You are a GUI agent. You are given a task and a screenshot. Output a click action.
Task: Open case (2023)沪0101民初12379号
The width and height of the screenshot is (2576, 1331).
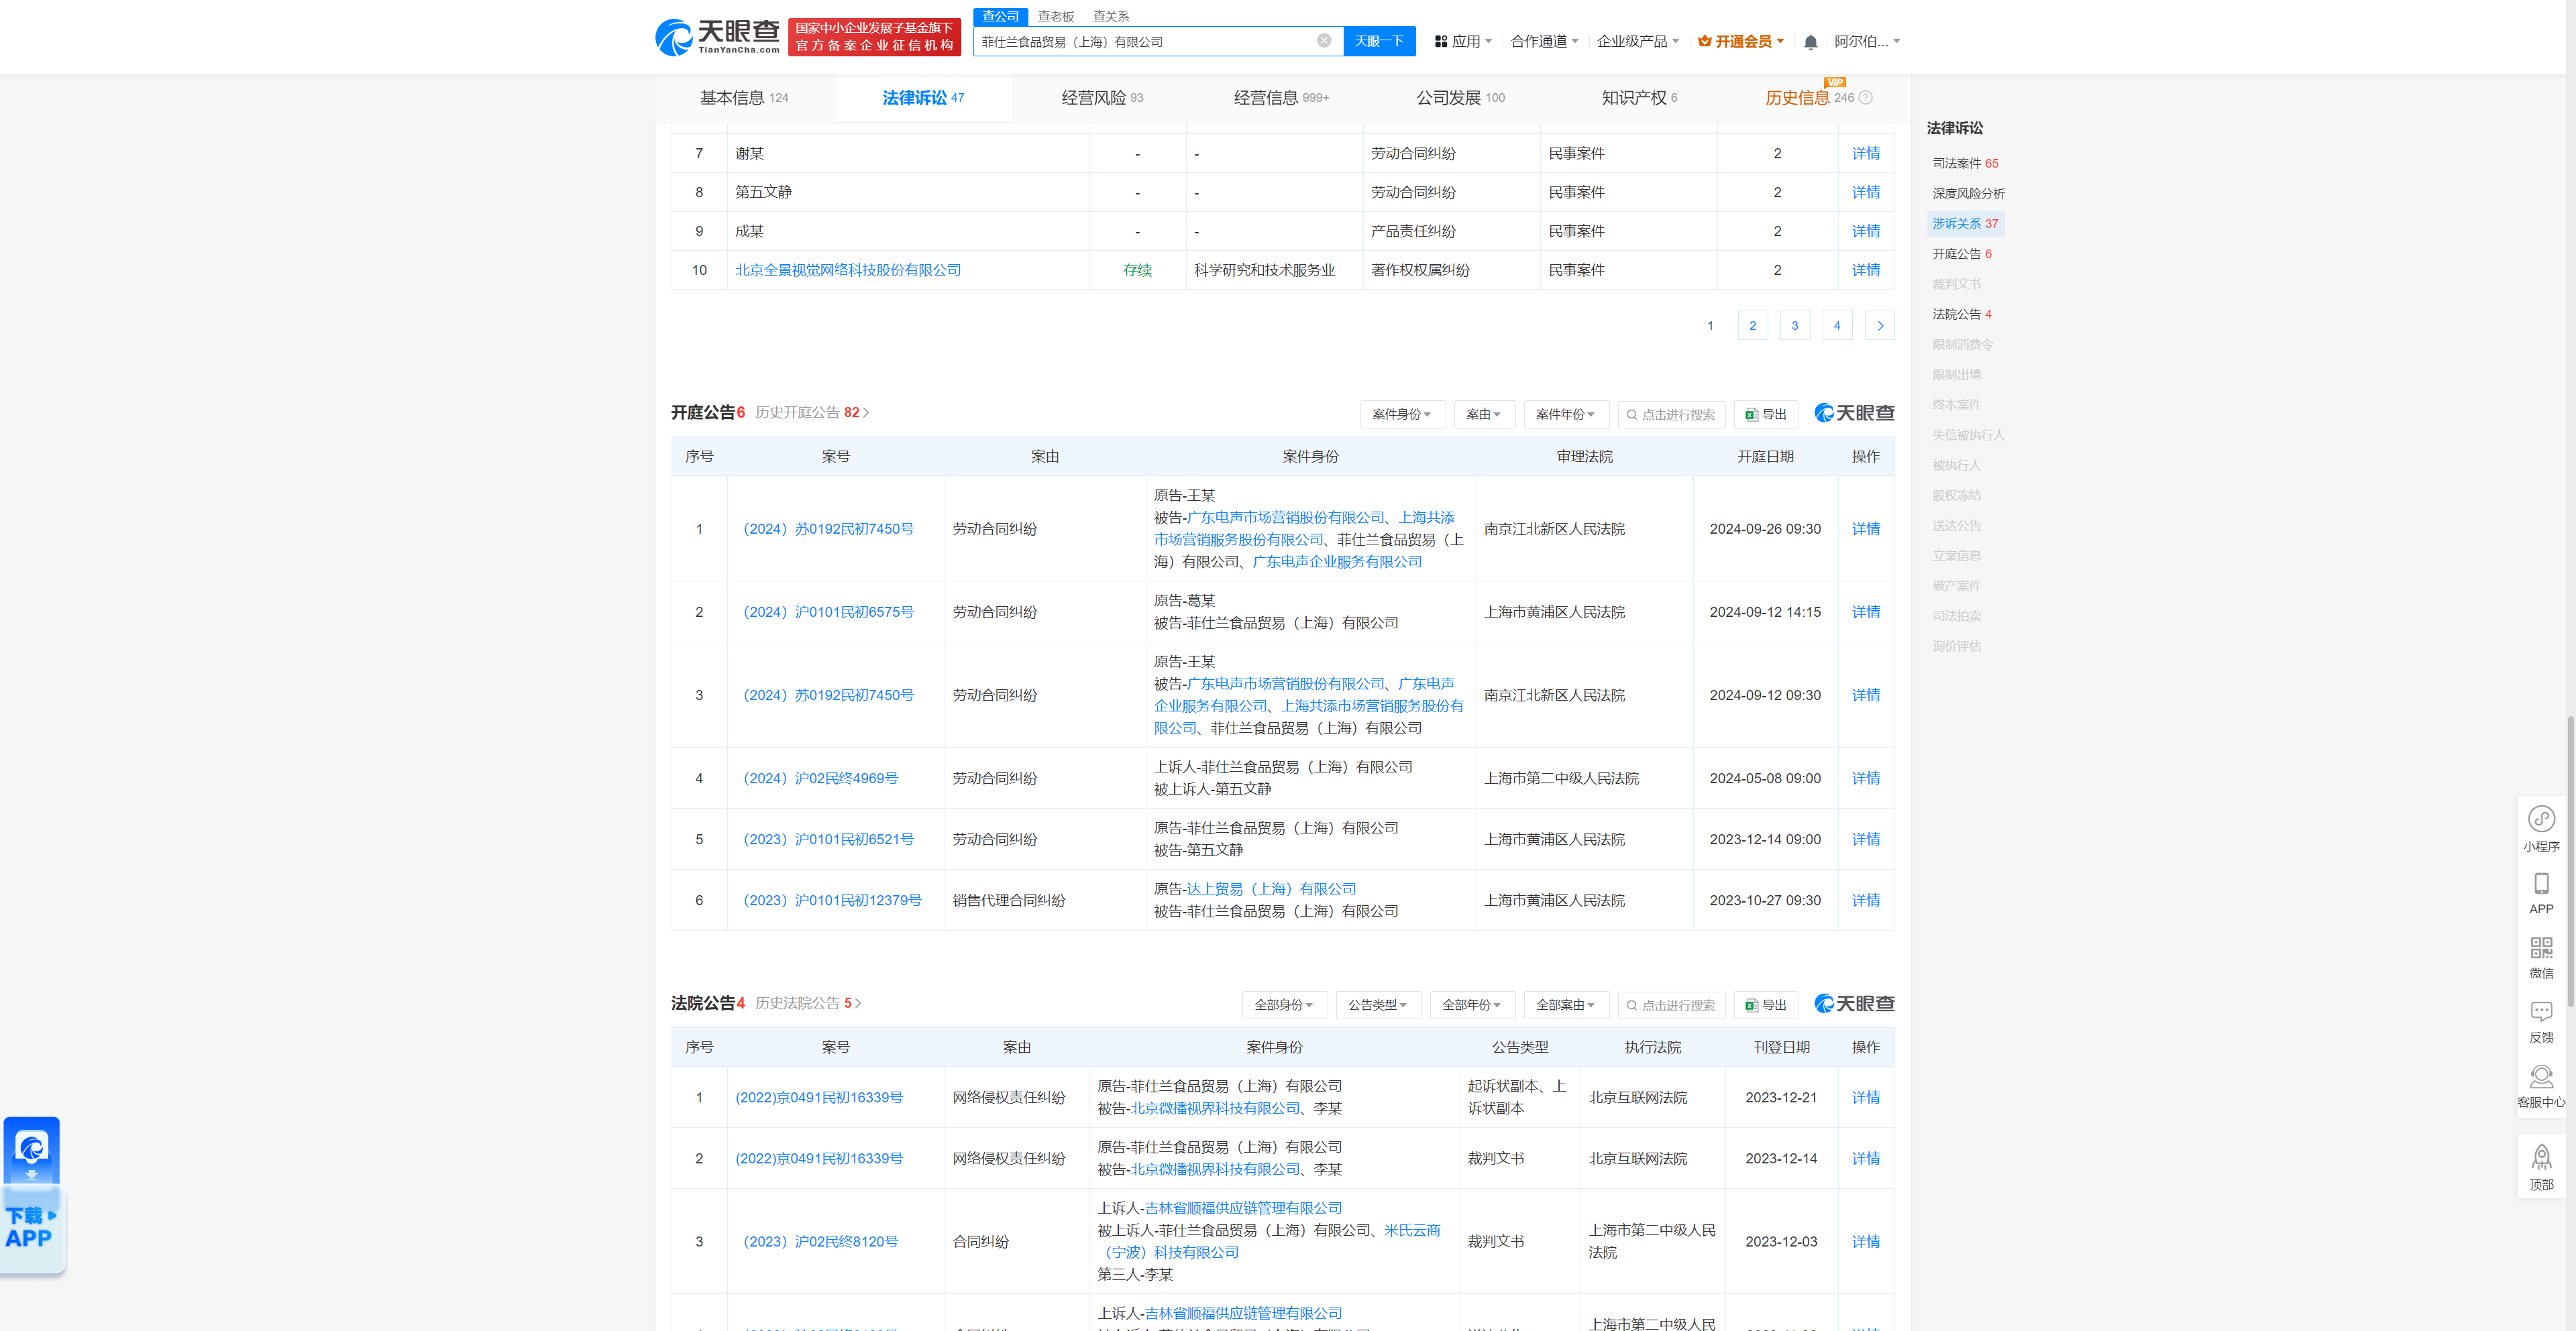click(x=831, y=901)
